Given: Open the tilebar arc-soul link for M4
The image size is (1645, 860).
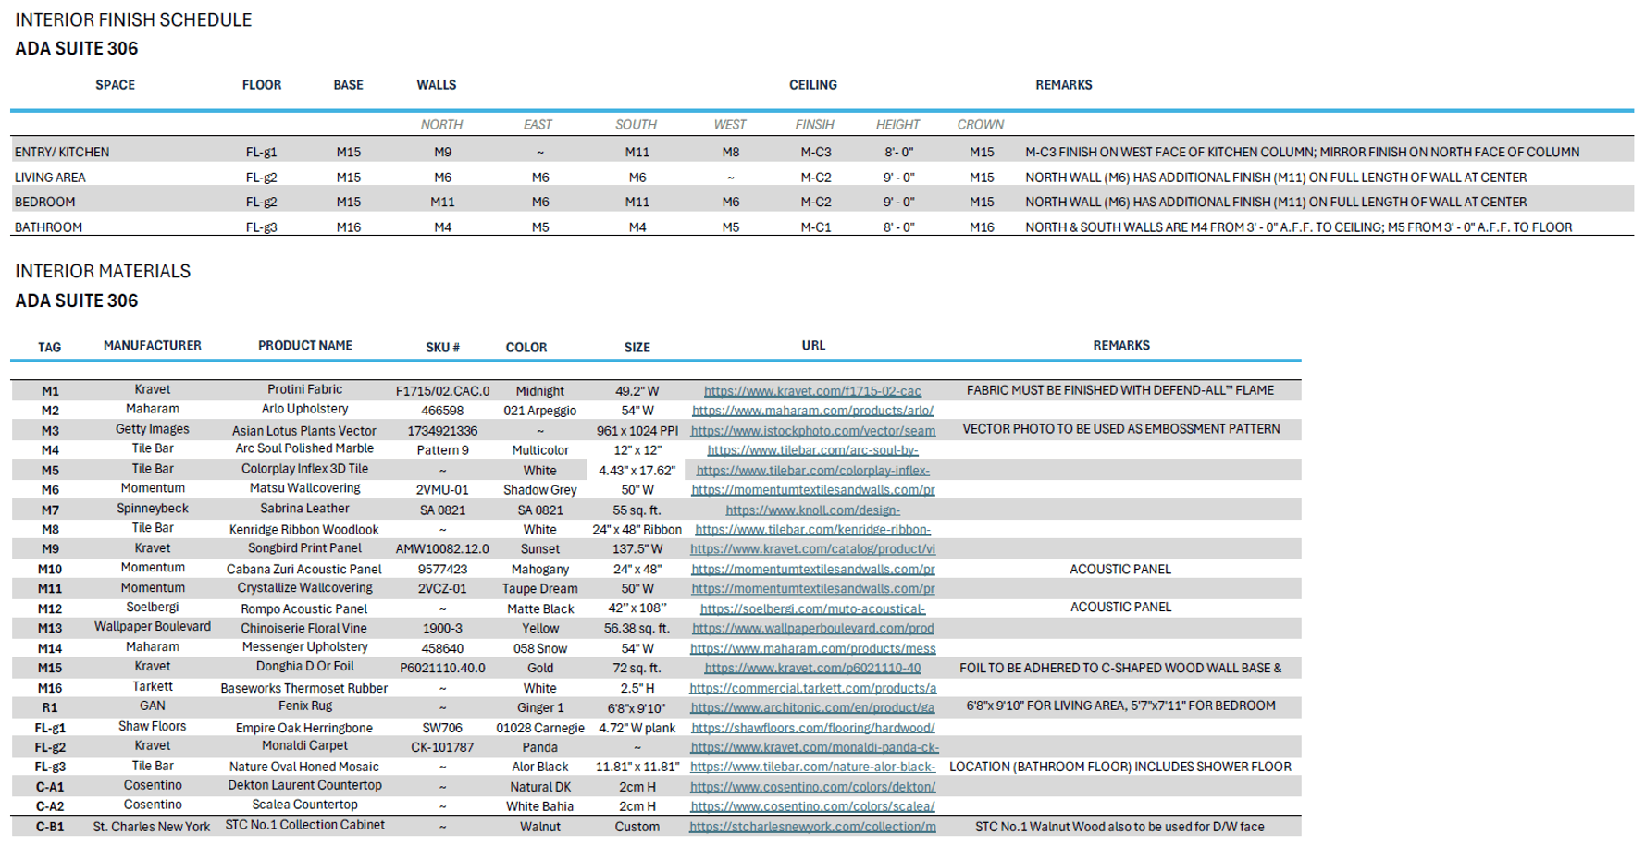Looking at the screenshot, I should (x=811, y=450).
